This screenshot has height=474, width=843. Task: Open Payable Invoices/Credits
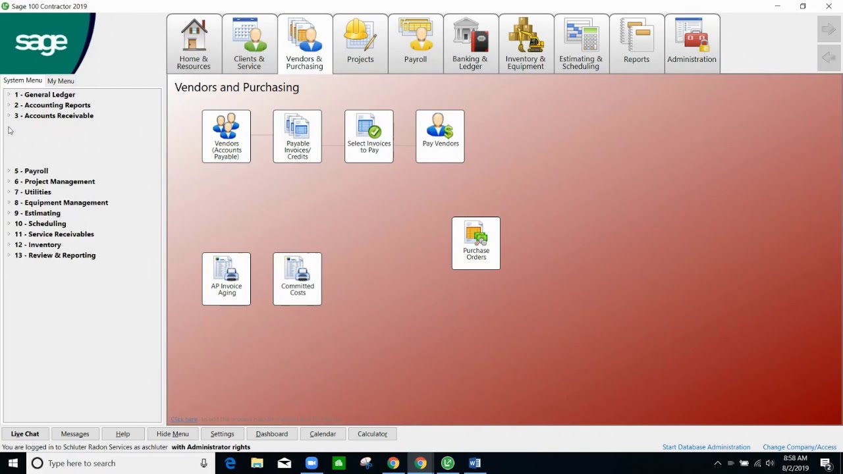[x=298, y=136]
